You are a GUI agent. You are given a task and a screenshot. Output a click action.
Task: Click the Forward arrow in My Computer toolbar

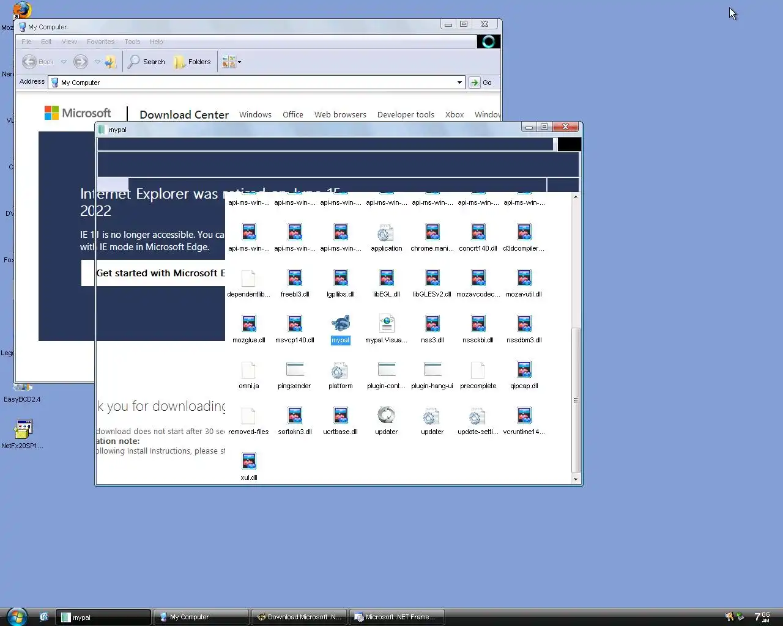pos(80,62)
